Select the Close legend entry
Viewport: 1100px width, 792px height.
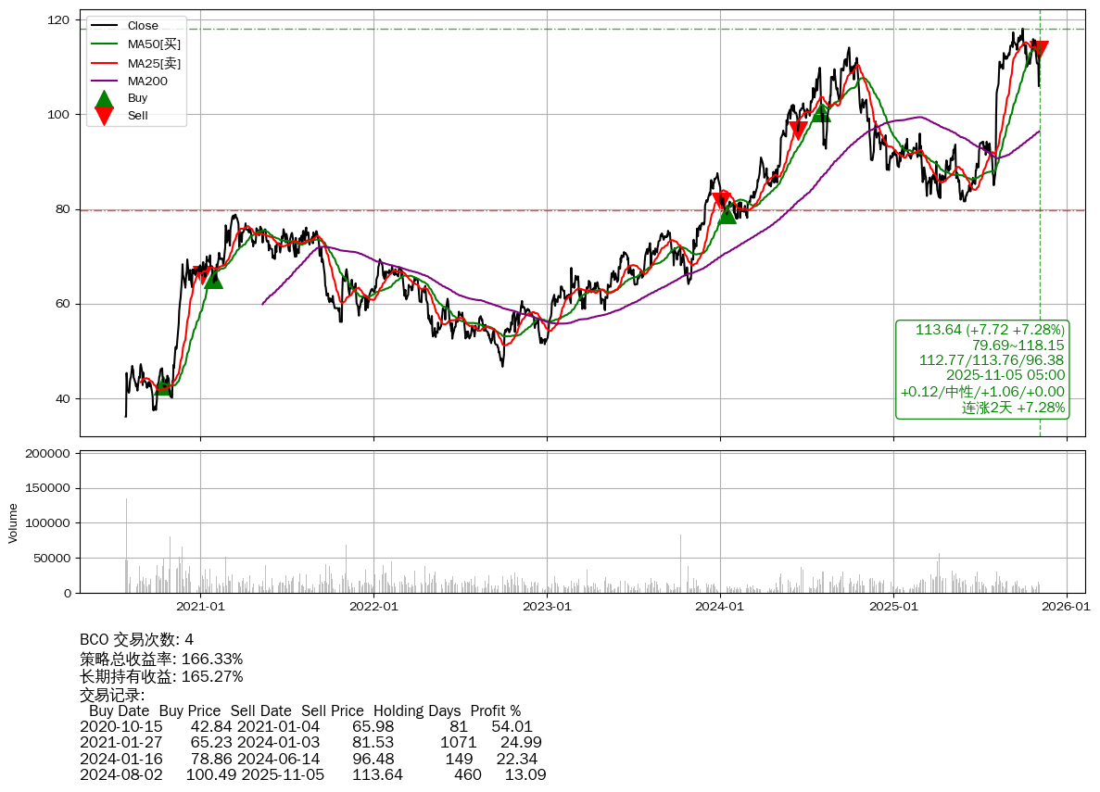point(143,26)
